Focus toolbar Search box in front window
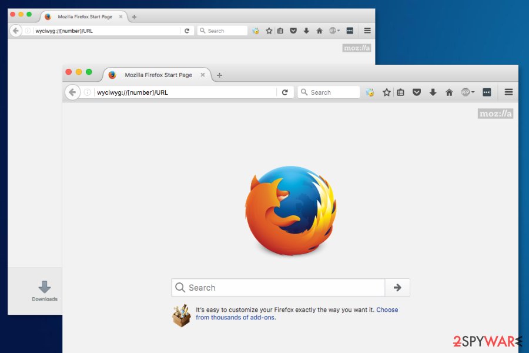This screenshot has width=529, height=353. (x=329, y=92)
